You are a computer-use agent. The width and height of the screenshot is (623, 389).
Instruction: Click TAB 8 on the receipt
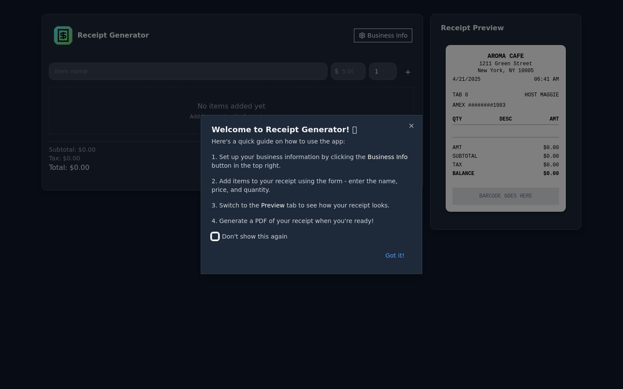pyautogui.click(x=460, y=95)
